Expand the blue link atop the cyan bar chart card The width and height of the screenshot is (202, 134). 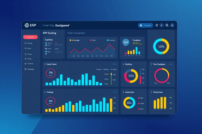coord(114,64)
